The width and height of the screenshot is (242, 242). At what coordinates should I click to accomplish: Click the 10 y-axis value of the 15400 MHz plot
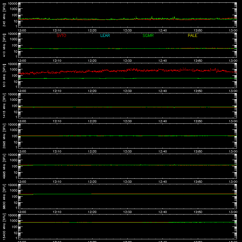(x=15, y=233)
